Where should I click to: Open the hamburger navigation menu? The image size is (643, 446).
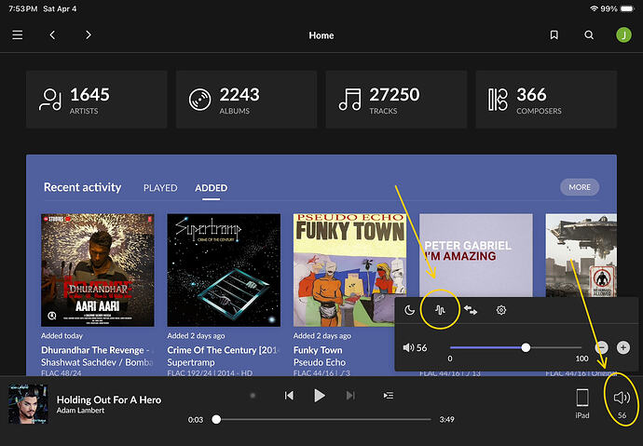(17, 34)
